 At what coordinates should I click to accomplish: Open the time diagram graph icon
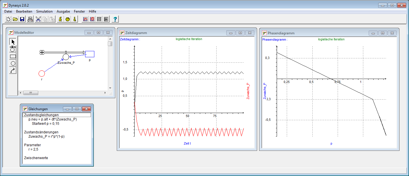[85, 19]
